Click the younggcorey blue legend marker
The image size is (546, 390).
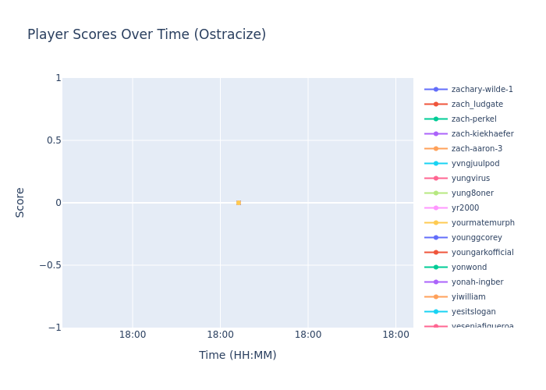tap(436, 238)
